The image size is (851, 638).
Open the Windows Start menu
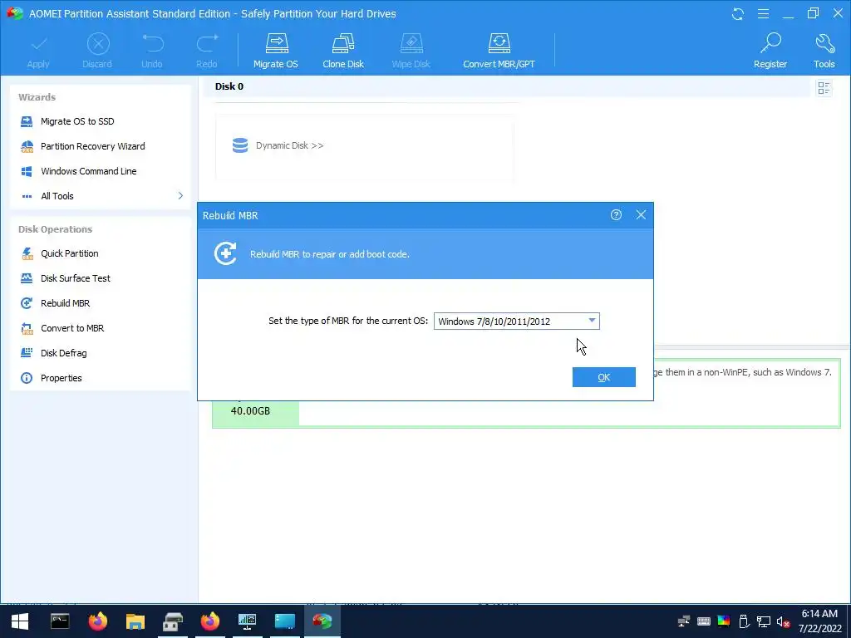click(x=20, y=621)
